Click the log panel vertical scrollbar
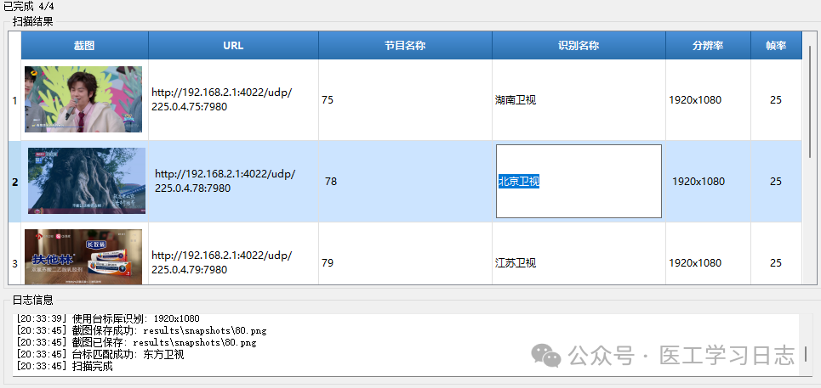 [x=806, y=353]
